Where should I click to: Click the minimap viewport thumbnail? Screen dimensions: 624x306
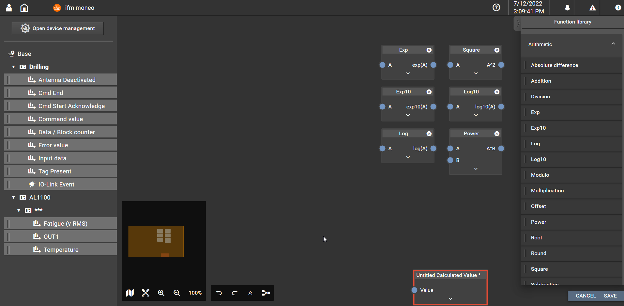pos(156,241)
